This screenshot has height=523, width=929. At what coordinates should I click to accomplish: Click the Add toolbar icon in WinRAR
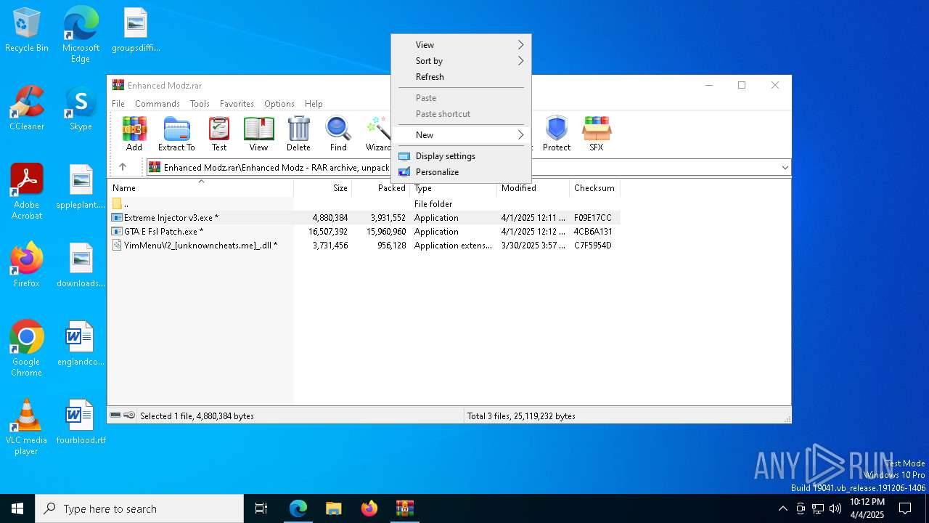tap(134, 134)
